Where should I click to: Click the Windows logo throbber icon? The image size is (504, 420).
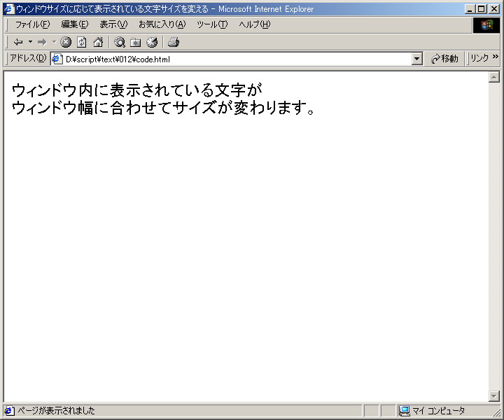click(x=486, y=25)
